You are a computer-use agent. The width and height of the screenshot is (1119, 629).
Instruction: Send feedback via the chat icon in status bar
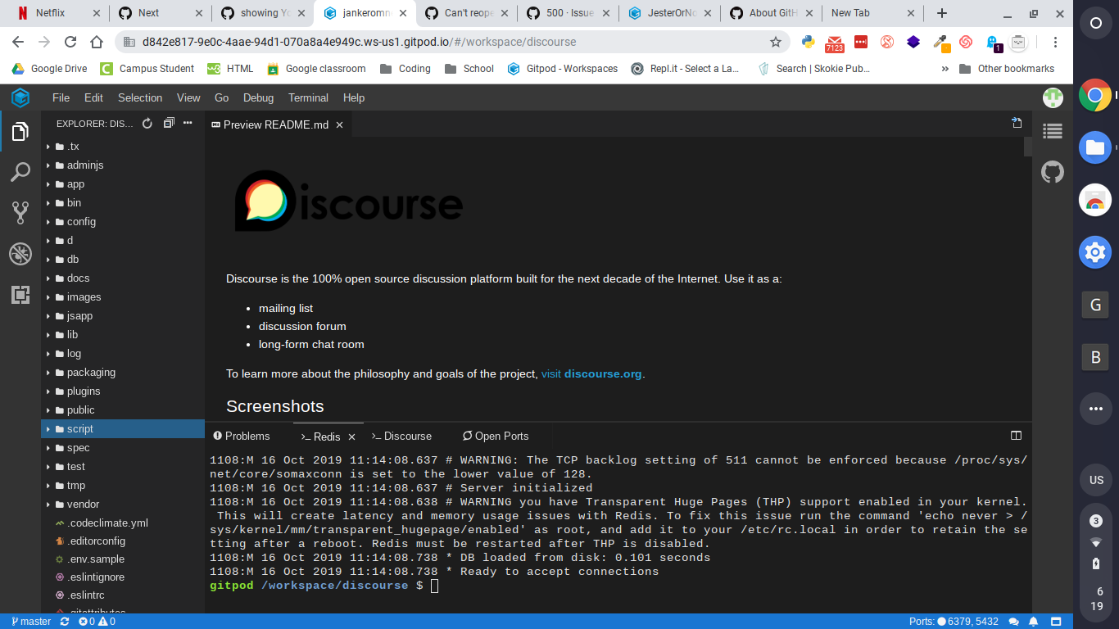coord(1014,621)
